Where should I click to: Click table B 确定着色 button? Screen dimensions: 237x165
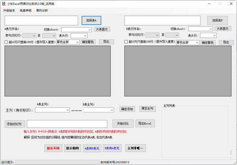pos(208,43)
